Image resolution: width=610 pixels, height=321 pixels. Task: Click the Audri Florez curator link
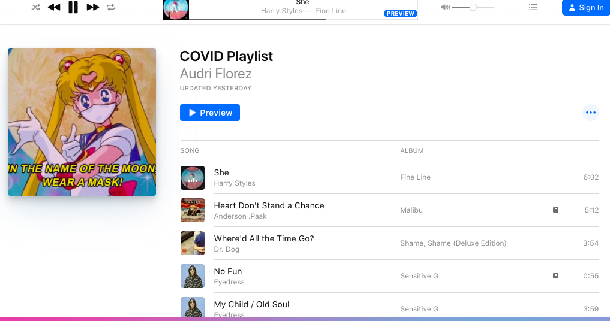(215, 74)
